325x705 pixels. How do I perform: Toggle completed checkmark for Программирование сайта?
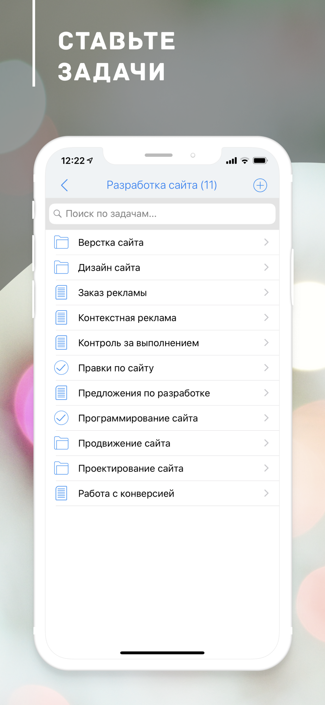tap(61, 418)
